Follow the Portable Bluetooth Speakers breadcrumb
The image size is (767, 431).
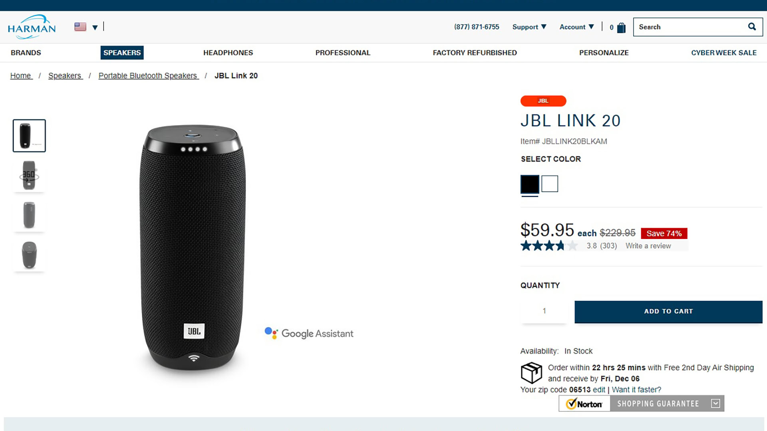(148, 76)
